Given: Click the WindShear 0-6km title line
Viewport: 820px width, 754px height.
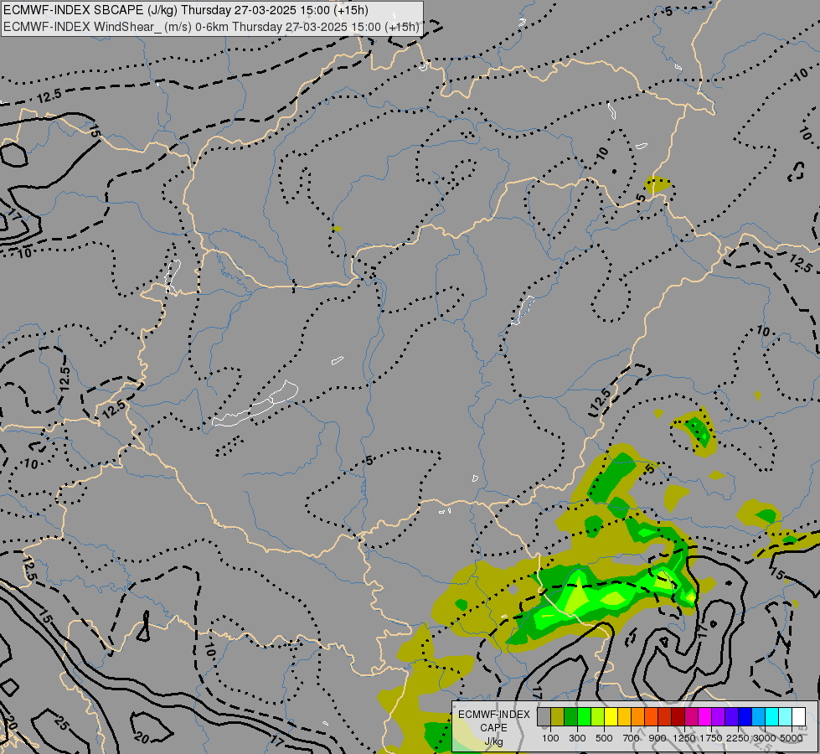Looking at the screenshot, I should coord(211,27).
